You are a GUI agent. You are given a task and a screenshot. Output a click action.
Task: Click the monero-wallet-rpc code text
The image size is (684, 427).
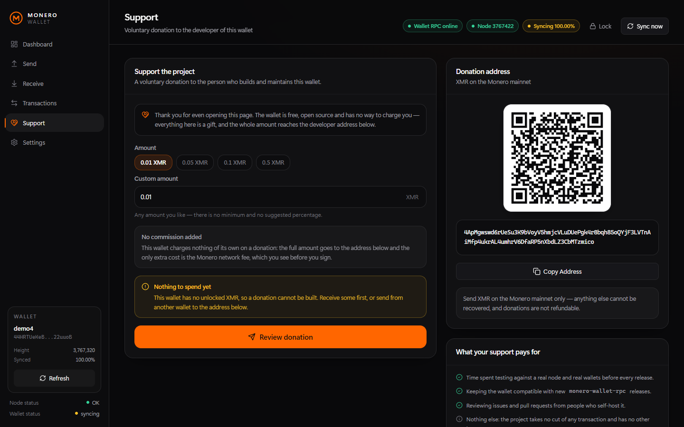[597, 391]
